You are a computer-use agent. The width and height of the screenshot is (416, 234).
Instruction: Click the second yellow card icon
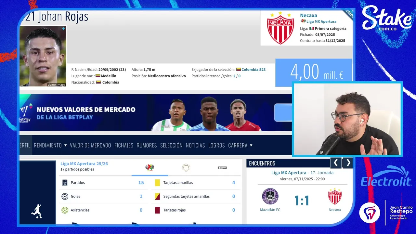point(157,196)
